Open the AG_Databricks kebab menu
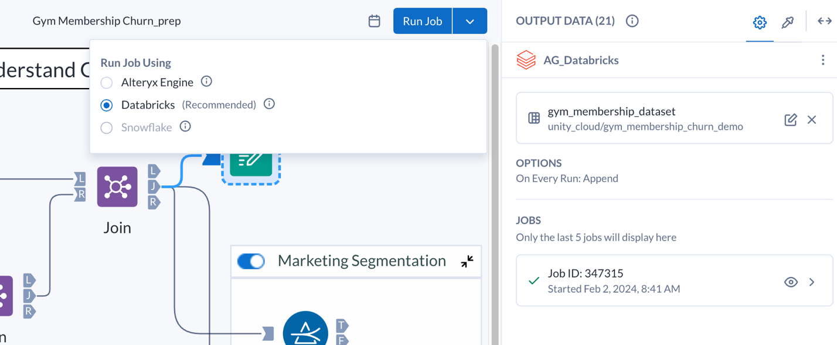This screenshot has height=345, width=837. click(823, 59)
